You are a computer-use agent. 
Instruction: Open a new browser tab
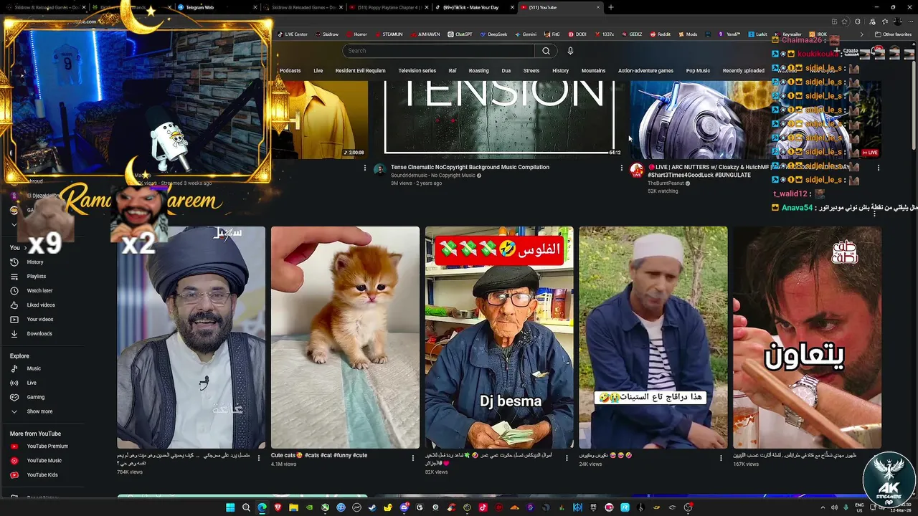click(611, 7)
